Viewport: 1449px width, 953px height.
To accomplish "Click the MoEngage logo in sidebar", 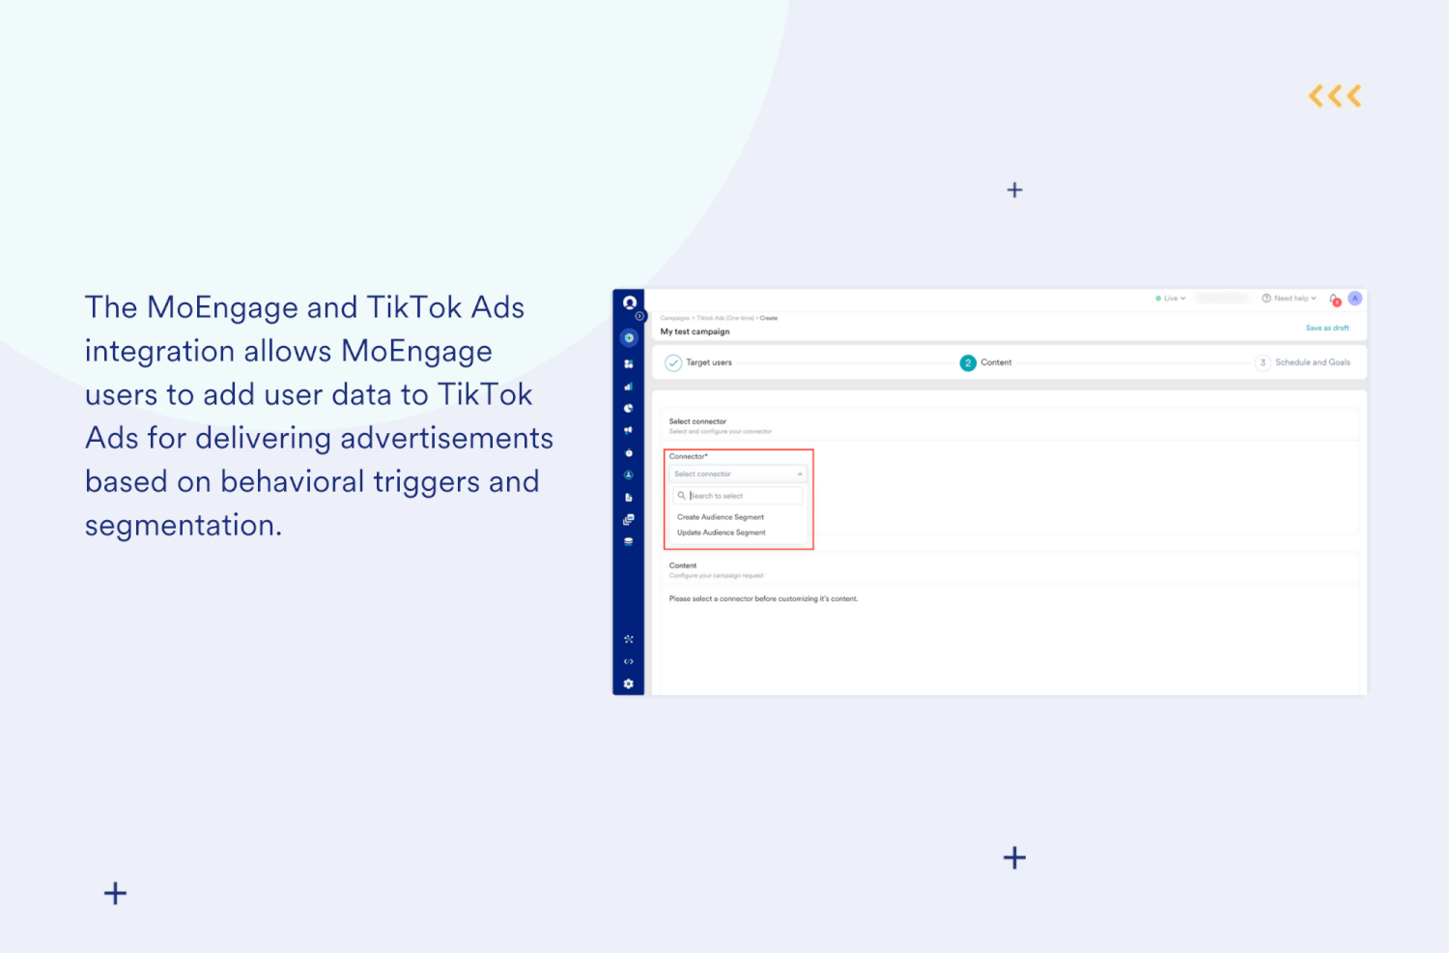I will (629, 303).
